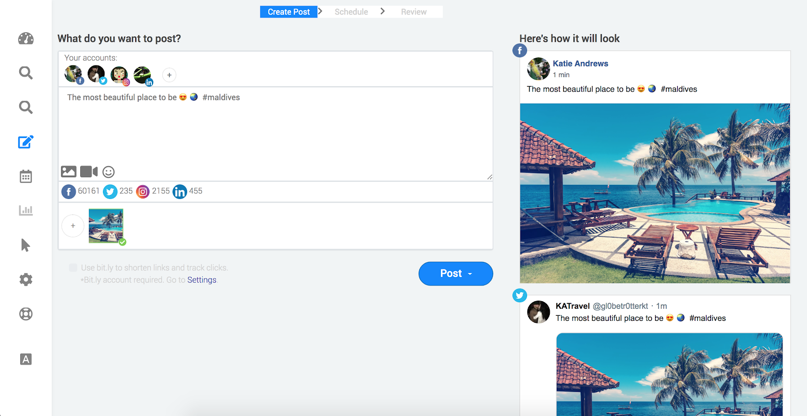The width and height of the screenshot is (807, 416).
Task: Add another account with plus button
Action: [169, 75]
